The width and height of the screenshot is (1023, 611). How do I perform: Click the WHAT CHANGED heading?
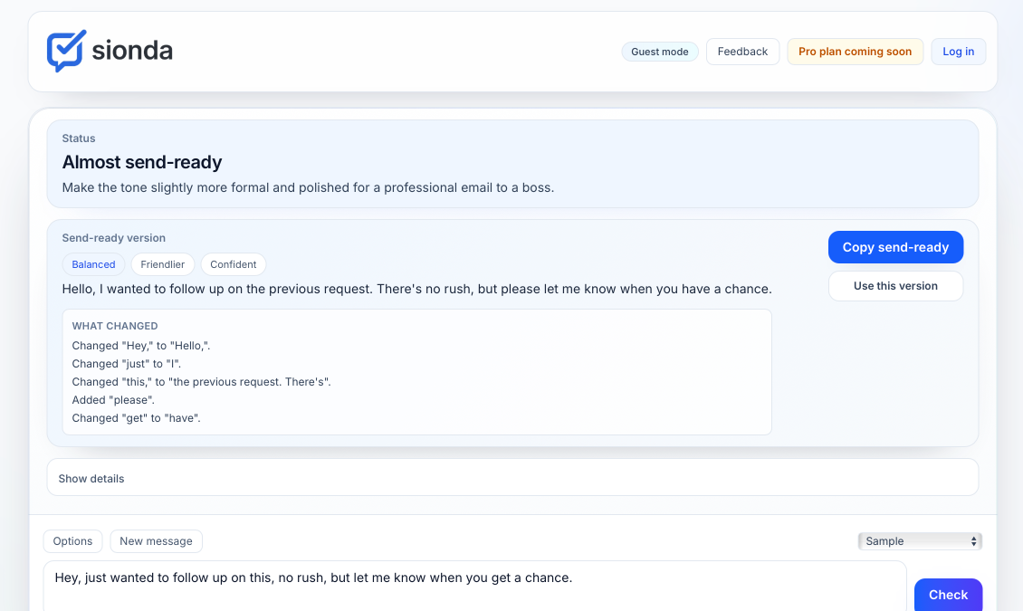(x=115, y=326)
